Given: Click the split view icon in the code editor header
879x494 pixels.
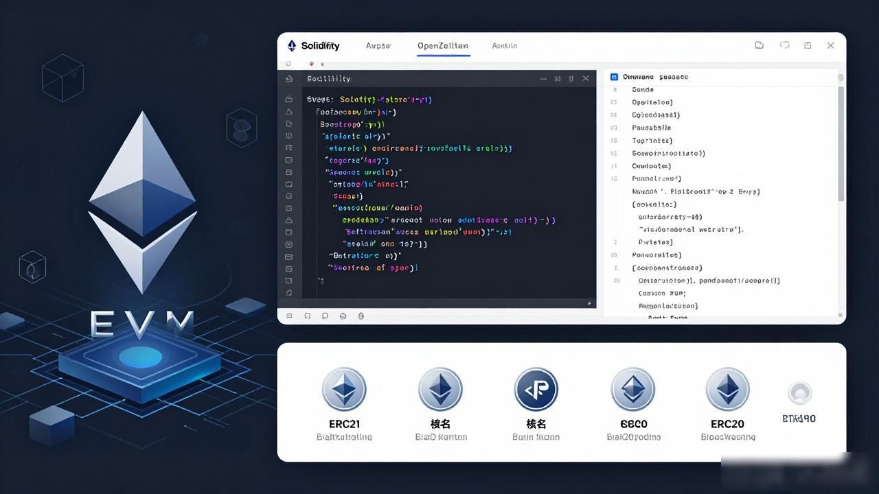Looking at the screenshot, I should [558, 79].
